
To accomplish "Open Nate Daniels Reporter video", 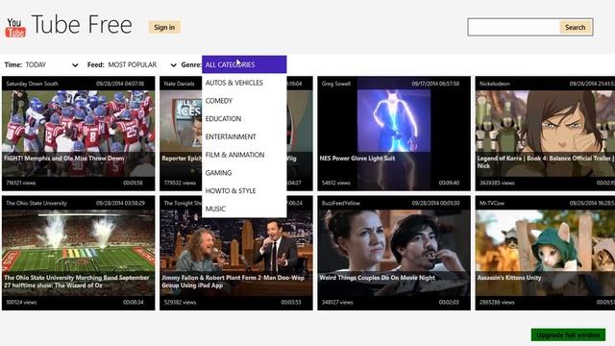I will click(181, 134).
